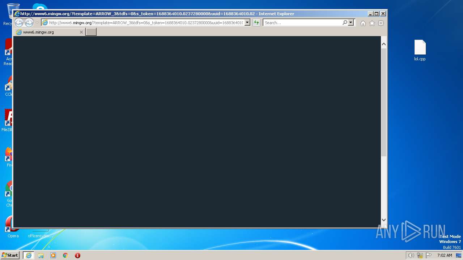Click the Search box field
Image resolution: width=463 pixels, height=260 pixels.
(x=302, y=23)
